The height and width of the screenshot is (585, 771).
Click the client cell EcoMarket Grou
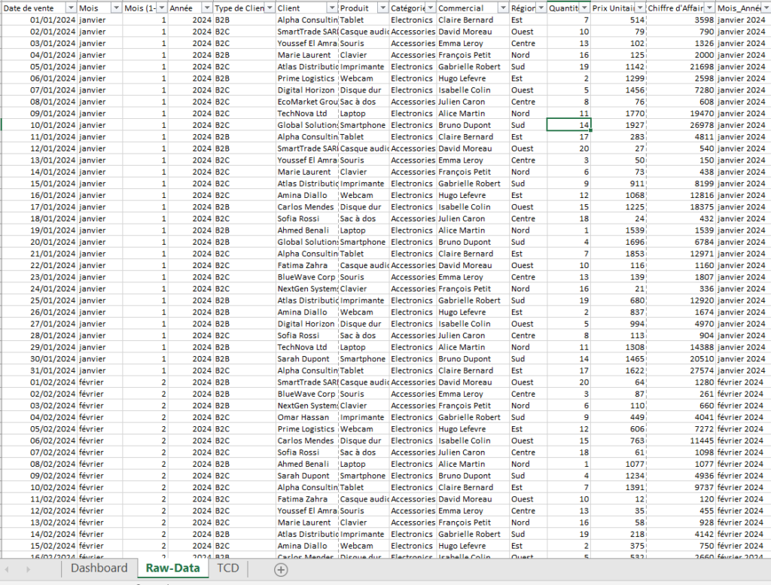[307, 102]
